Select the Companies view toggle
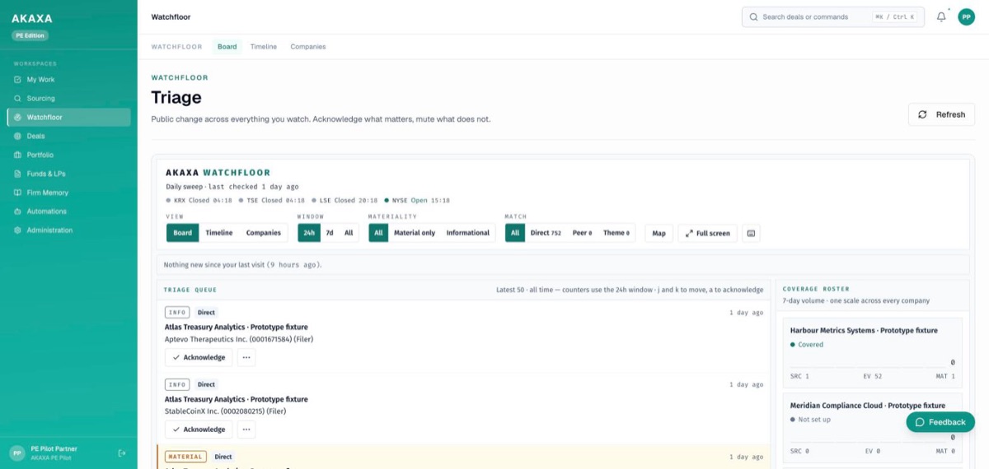 click(x=264, y=233)
